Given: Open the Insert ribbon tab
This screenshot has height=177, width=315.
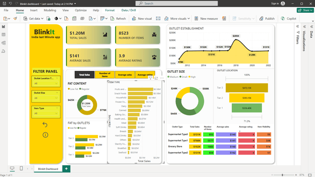Looking at the screenshot, I should [33, 10].
